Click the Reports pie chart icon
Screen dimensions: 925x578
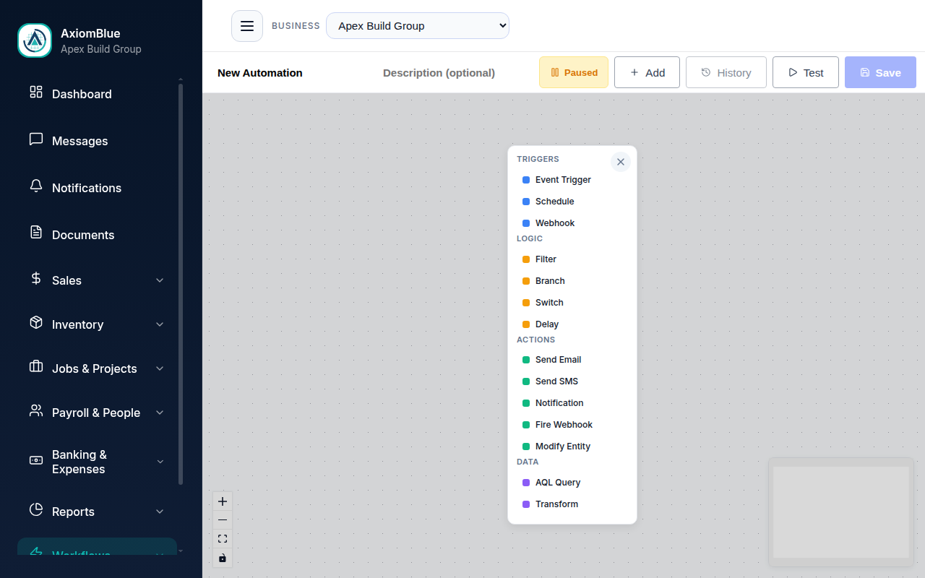36,510
